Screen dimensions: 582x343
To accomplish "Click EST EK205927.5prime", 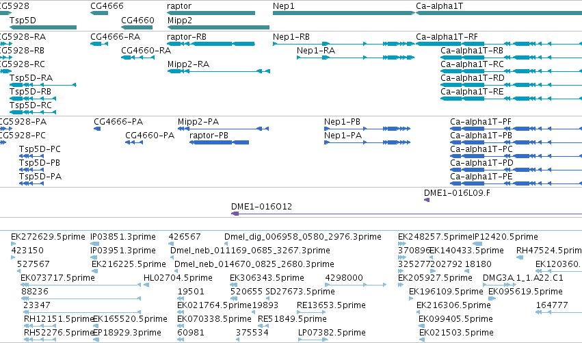I will tap(401, 285).
